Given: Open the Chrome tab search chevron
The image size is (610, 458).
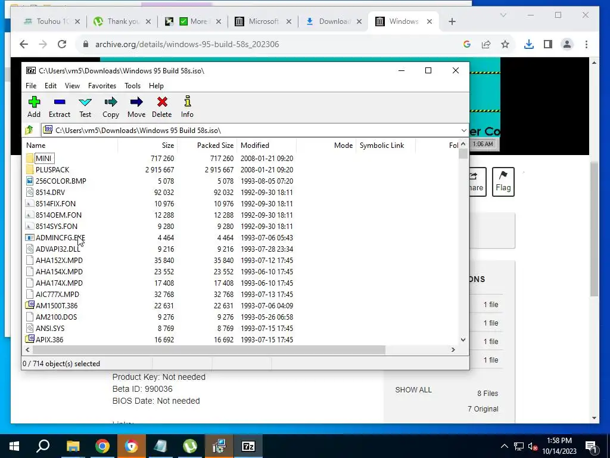Looking at the screenshot, I should coord(503,15).
